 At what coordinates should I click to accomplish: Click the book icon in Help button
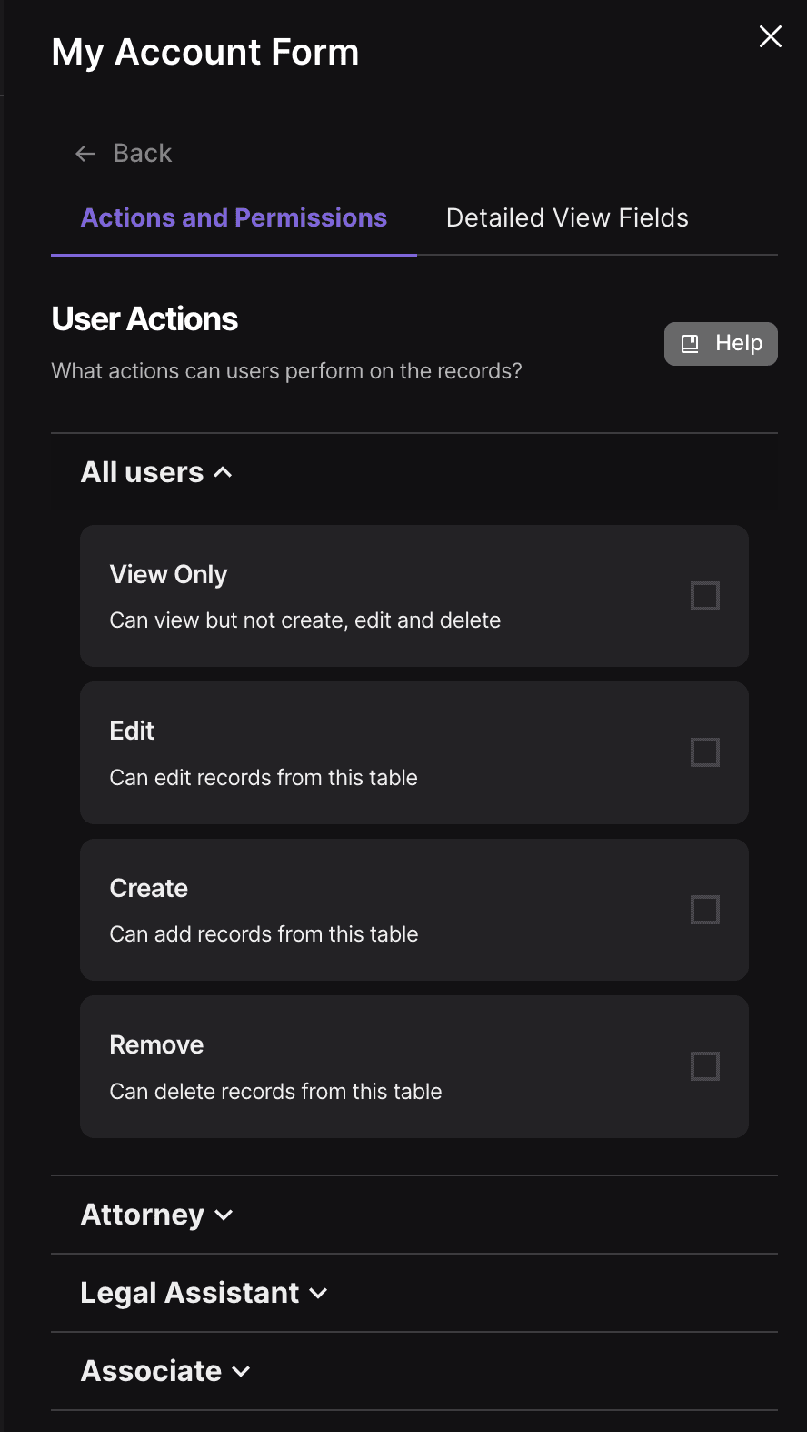click(x=691, y=344)
